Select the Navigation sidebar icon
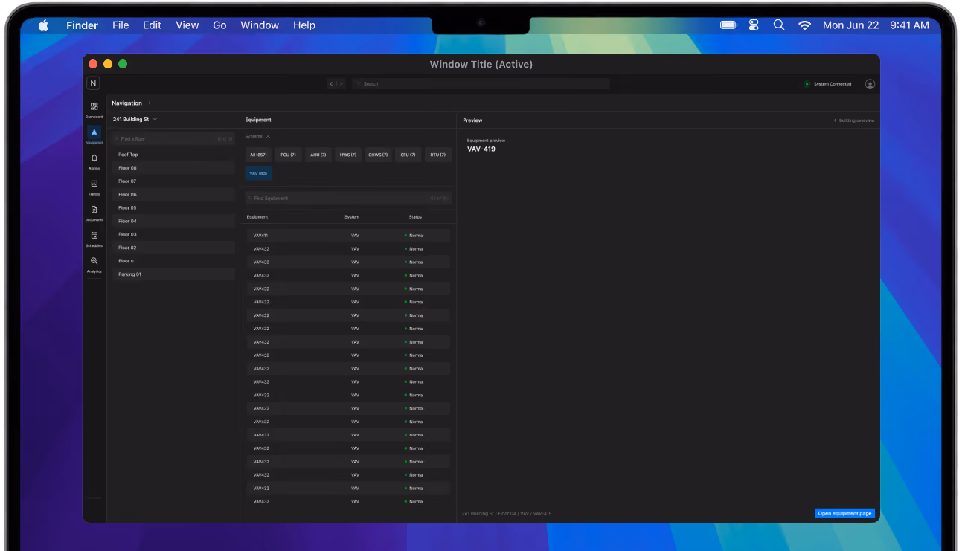The height and width of the screenshot is (551, 962). tap(94, 132)
